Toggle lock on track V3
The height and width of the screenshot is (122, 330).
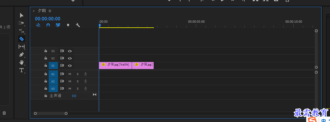[46, 51]
